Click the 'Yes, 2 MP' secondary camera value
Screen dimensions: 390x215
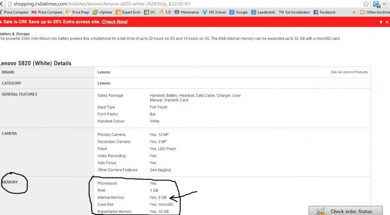coord(158,142)
